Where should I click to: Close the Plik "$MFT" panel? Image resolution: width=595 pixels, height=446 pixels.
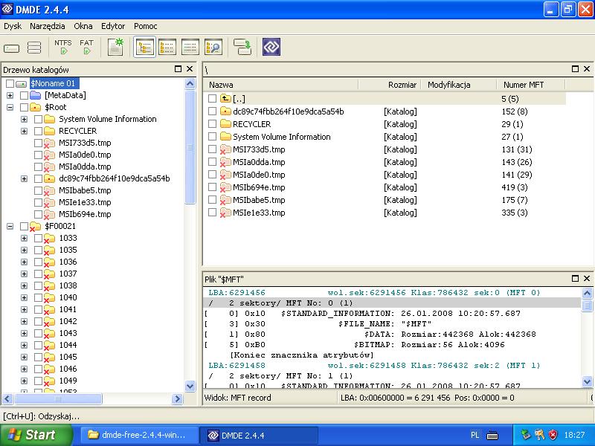point(587,278)
